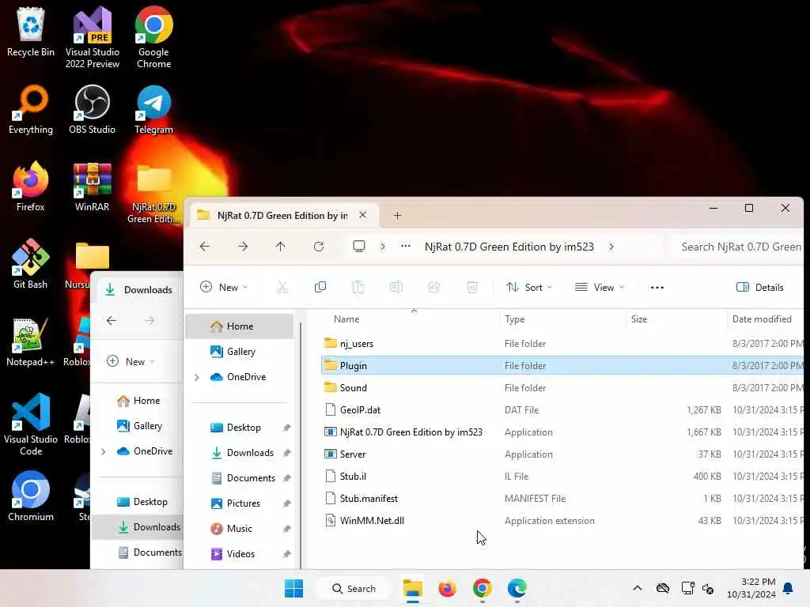Image resolution: width=810 pixels, height=607 pixels.
Task: Open Recycle Bin on the desktop
Action: [31, 32]
